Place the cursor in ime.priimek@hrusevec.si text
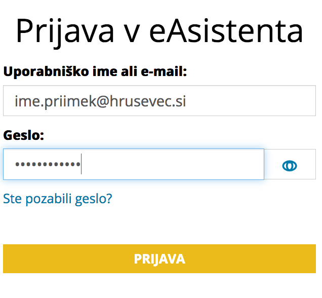The width and height of the screenshot is (322, 298). click(100, 101)
